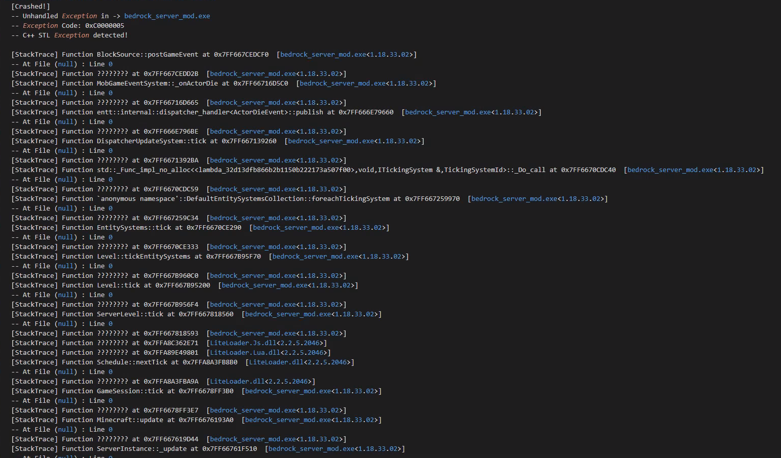The width and height of the screenshot is (781, 458).
Task: Click address 0x7FF667B956F4
Action: pyautogui.click(x=171, y=305)
